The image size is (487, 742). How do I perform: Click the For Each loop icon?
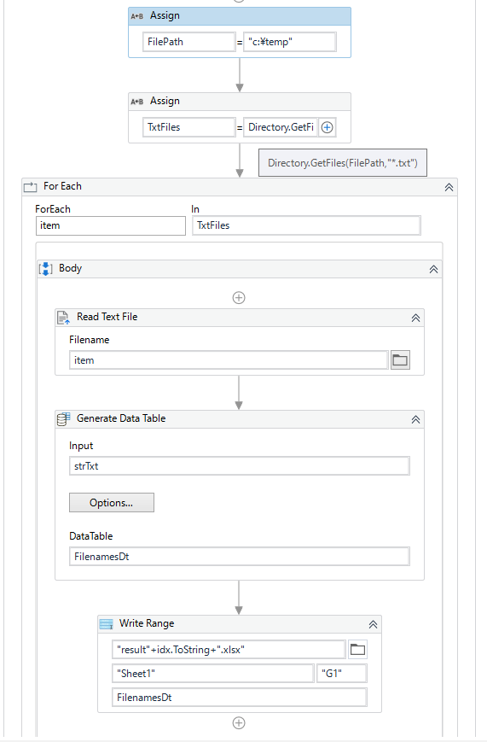(x=30, y=186)
